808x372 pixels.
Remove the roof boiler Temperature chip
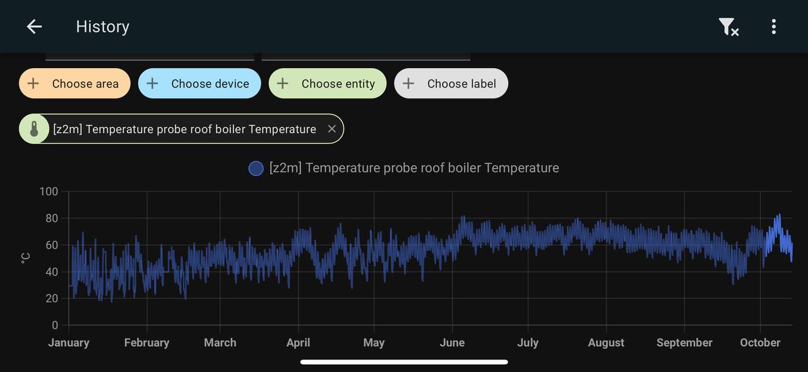click(332, 129)
